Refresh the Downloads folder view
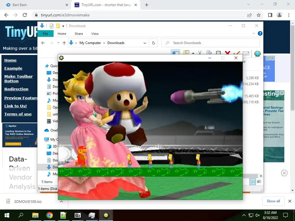The width and height of the screenshot is (295, 221). 154,43
